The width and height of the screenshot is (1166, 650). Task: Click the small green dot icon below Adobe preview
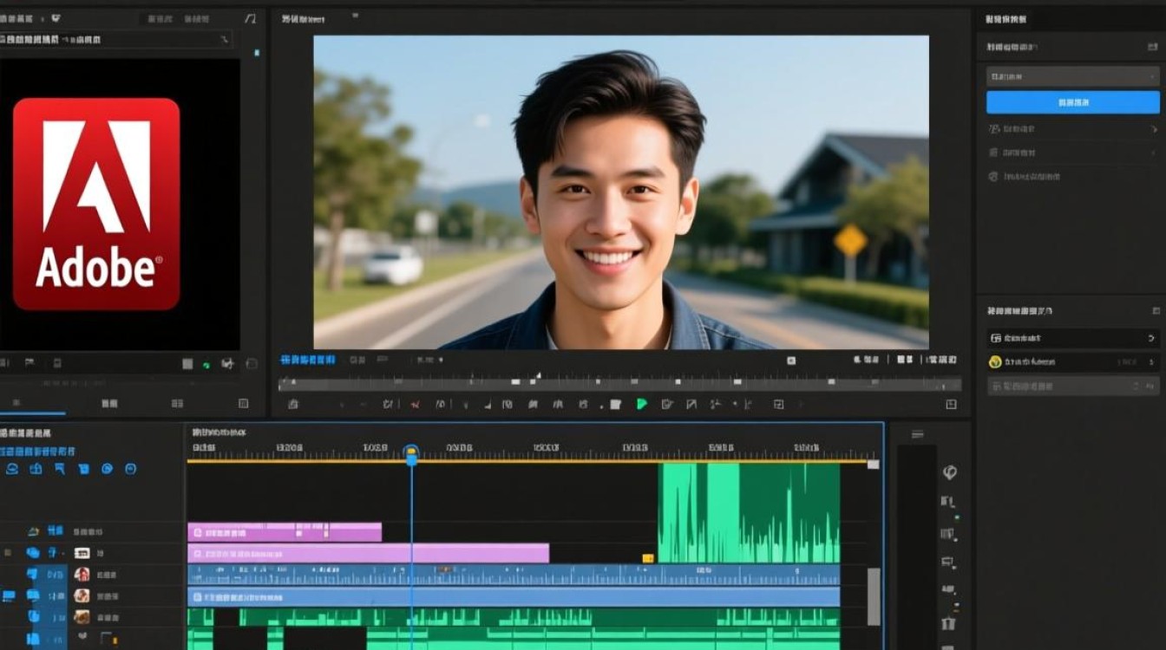pyautogui.click(x=206, y=366)
